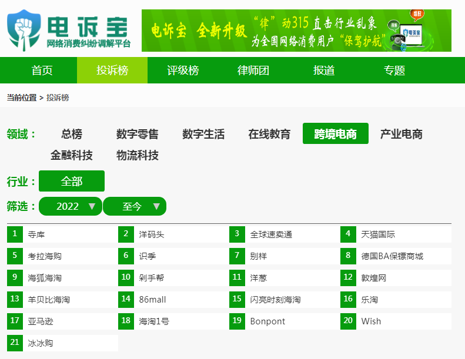The height and width of the screenshot is (359, 465).
Task: Open the 报道 navigation tab
Action: pos(323,71)
